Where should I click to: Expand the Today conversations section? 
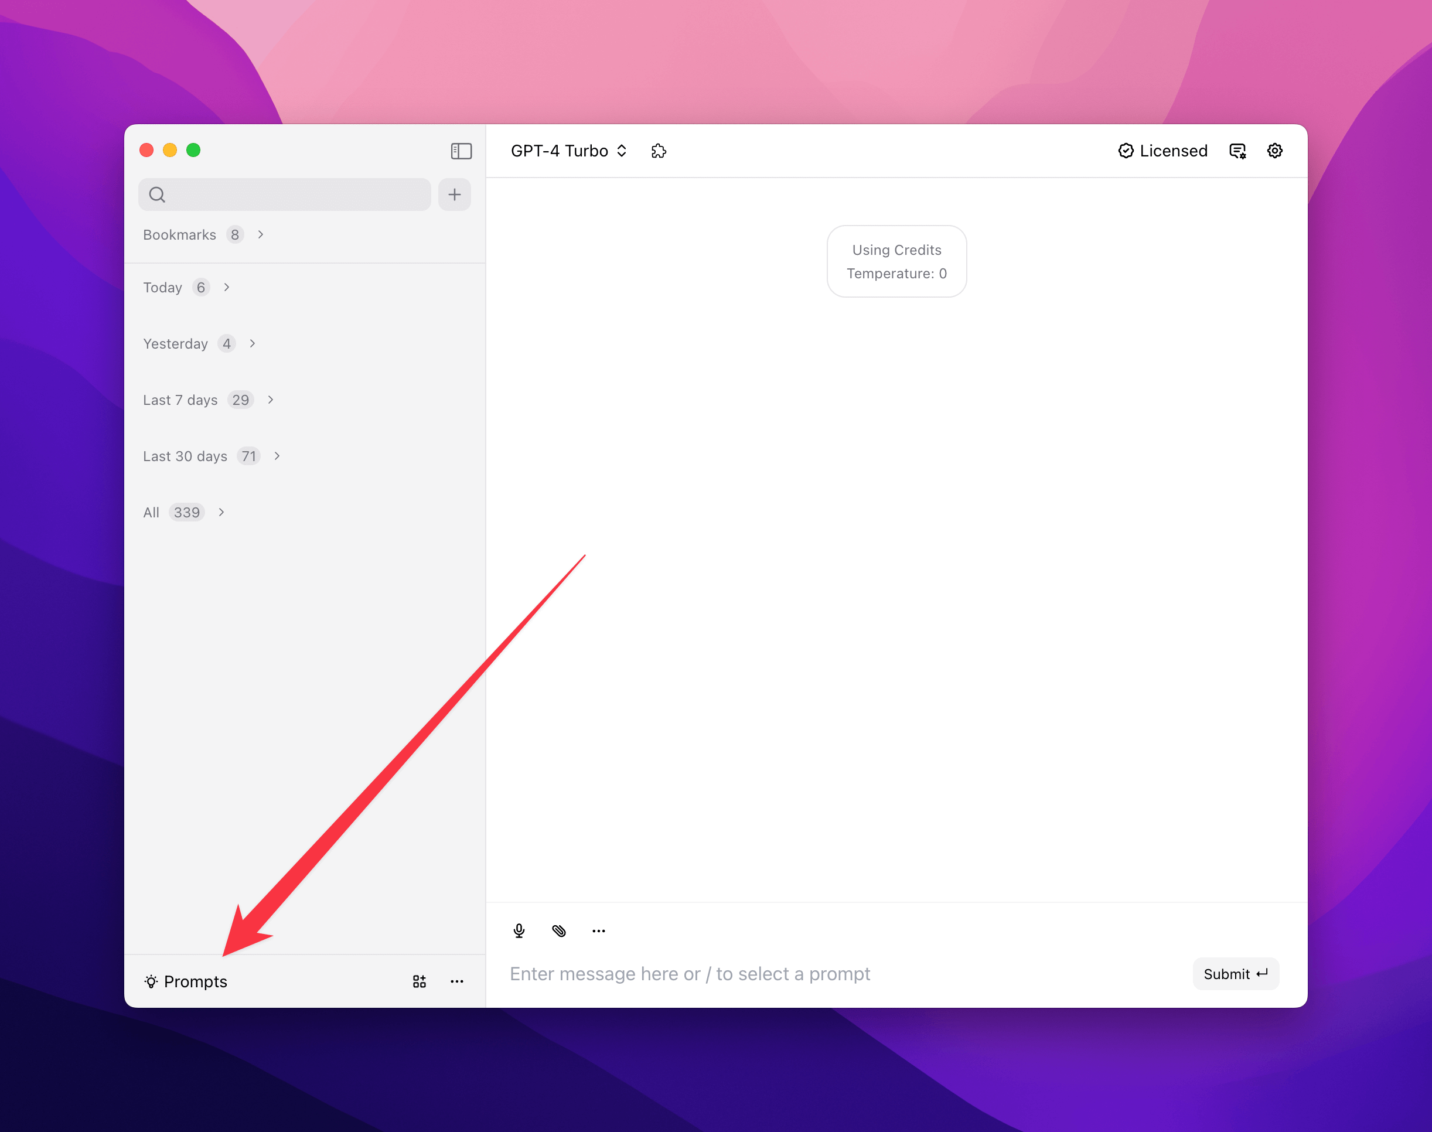coord(228,287)
